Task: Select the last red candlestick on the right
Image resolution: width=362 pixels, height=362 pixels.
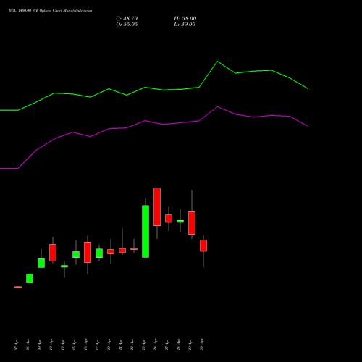Action: (203, 245)
